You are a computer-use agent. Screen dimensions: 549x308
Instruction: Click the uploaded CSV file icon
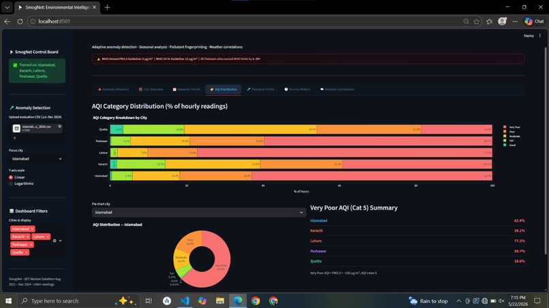(x=16, y=129)
